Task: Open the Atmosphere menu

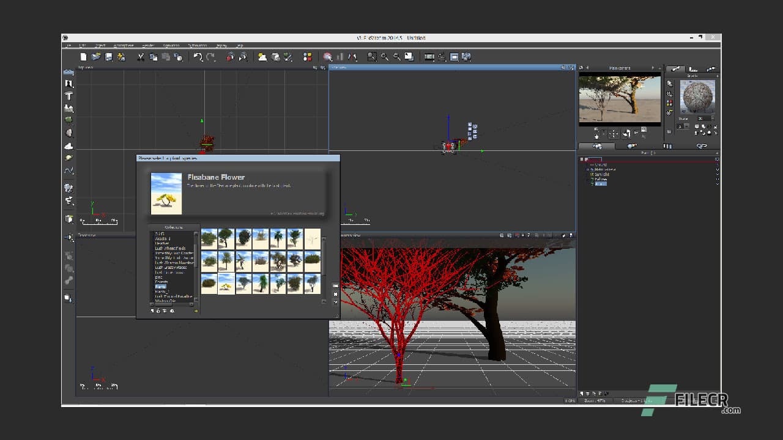Action: 122,46
